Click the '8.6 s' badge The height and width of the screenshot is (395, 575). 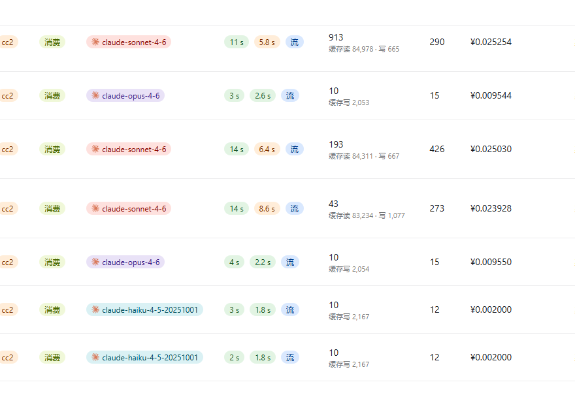tap(267, 208)
